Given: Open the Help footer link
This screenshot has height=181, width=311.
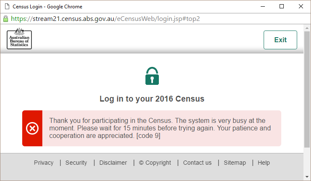Looking at the screenshot, I should tap(264, 163).
